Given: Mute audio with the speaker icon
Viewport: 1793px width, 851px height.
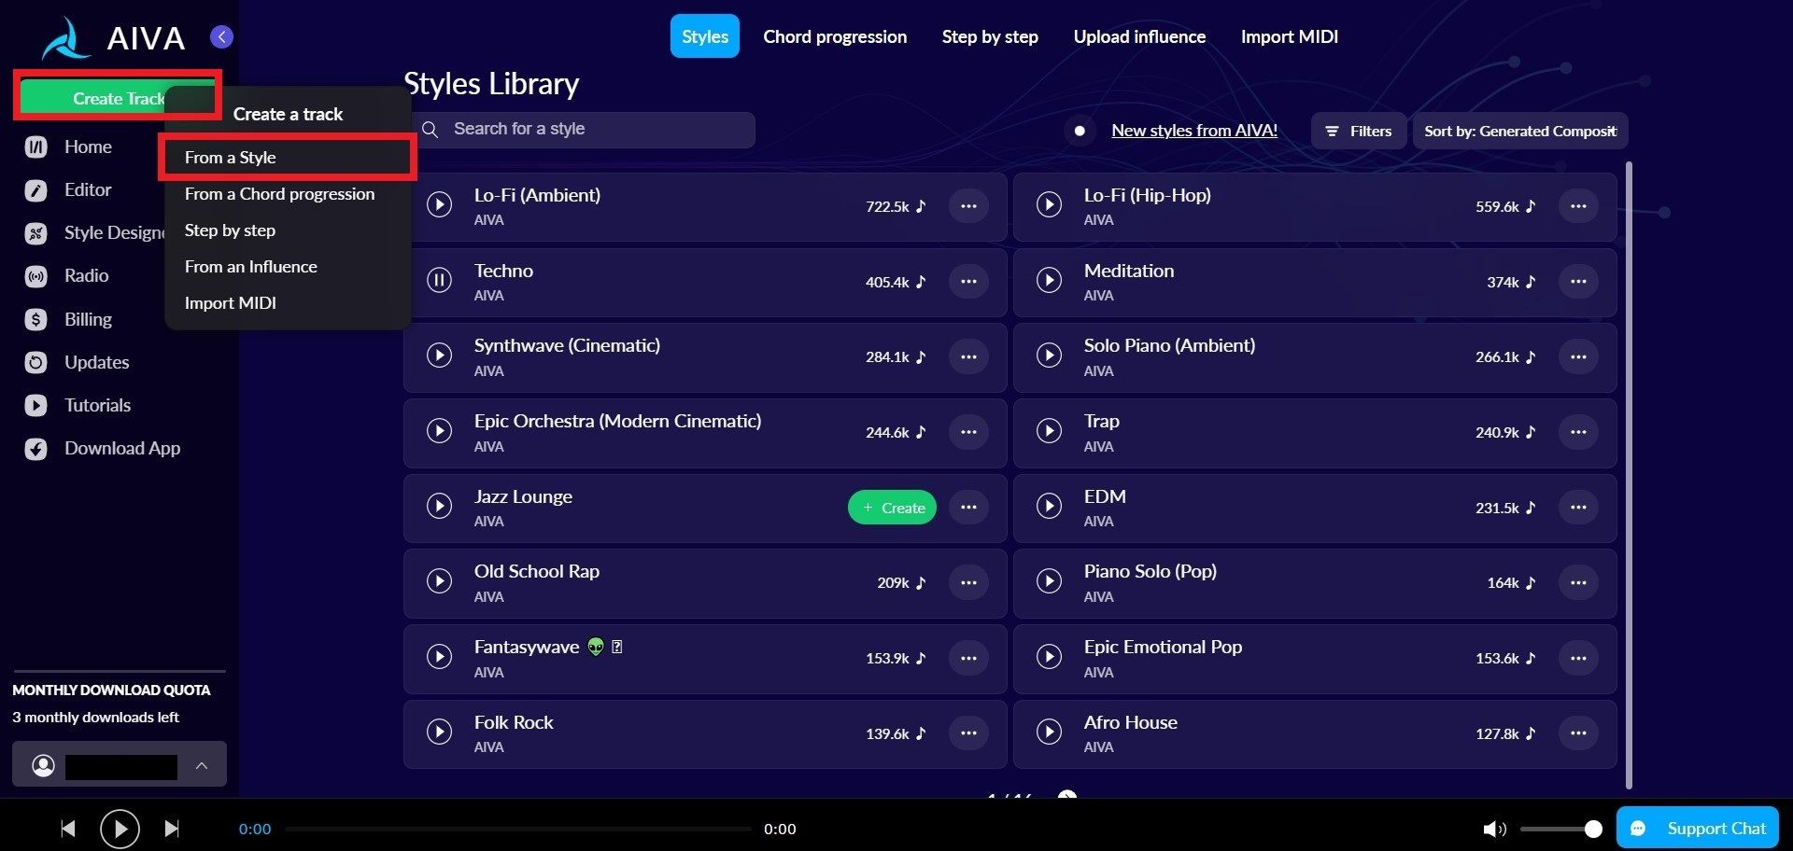Looking at the screenshot, I should [1494, 829].
